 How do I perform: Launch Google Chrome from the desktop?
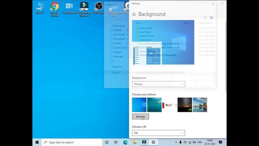click(x=55, y=9)
